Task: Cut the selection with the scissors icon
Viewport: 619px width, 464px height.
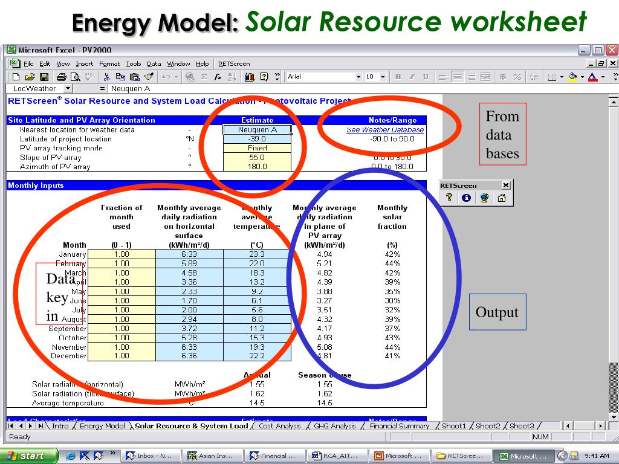Action: point(106,77)
